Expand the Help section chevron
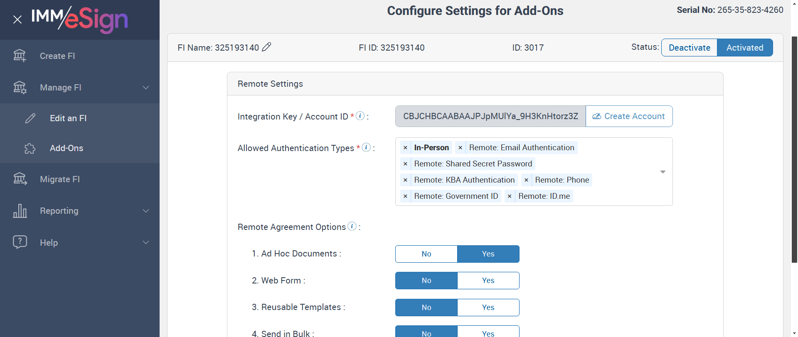798x337 pixels. [146, 242]
